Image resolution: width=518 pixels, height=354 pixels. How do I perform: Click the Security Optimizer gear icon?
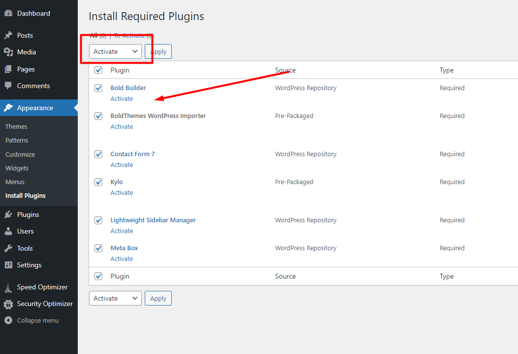(8, 304)
